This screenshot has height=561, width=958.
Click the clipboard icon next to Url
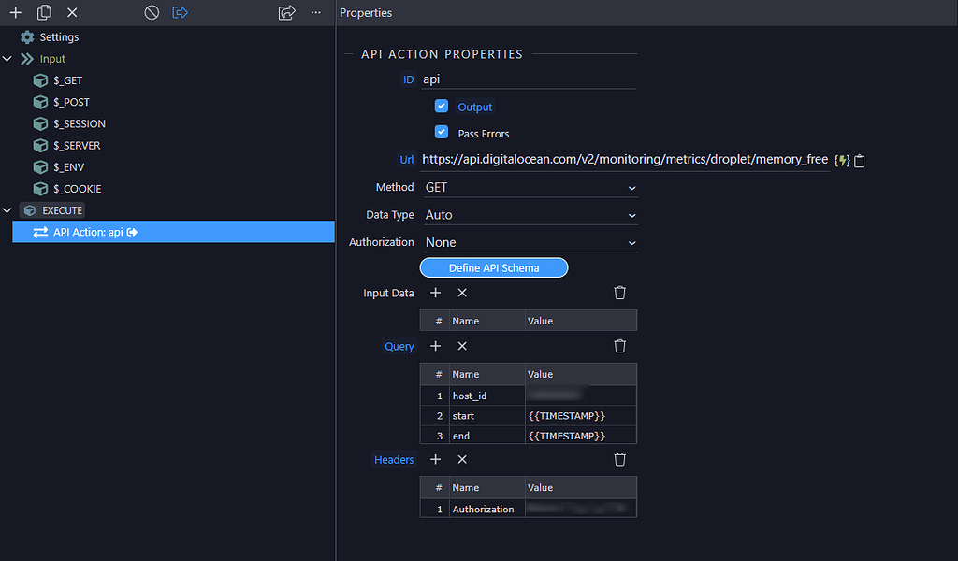(x=858, y=161)
